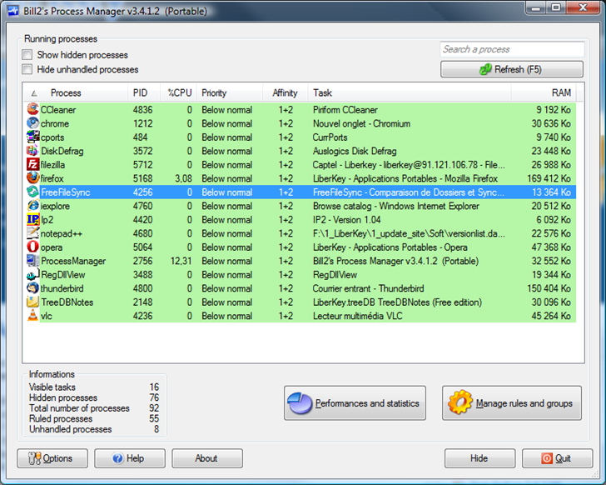This screenshot has height=485, width=606.
Task: Click PID '4256' of FreeFileSync
Action: click(x=142, y=192)
